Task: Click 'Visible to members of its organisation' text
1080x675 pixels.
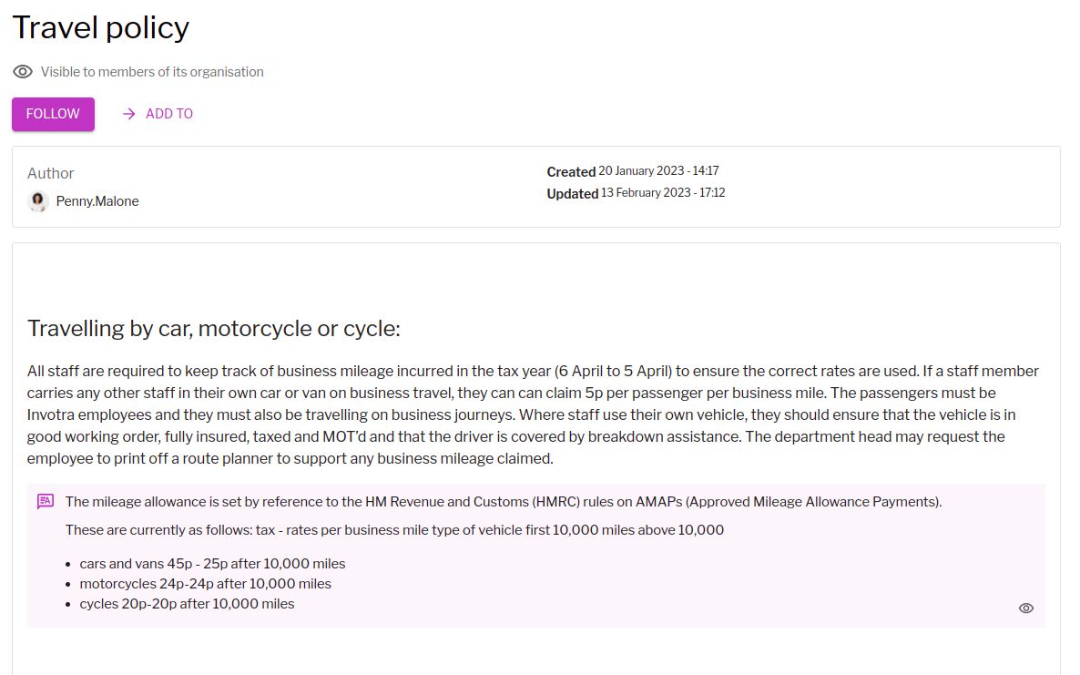Action: (x=152, y=72)
